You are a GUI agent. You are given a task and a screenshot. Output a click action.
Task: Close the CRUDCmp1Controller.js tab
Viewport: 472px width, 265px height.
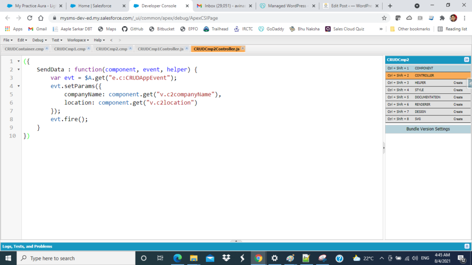coord(187,48)
